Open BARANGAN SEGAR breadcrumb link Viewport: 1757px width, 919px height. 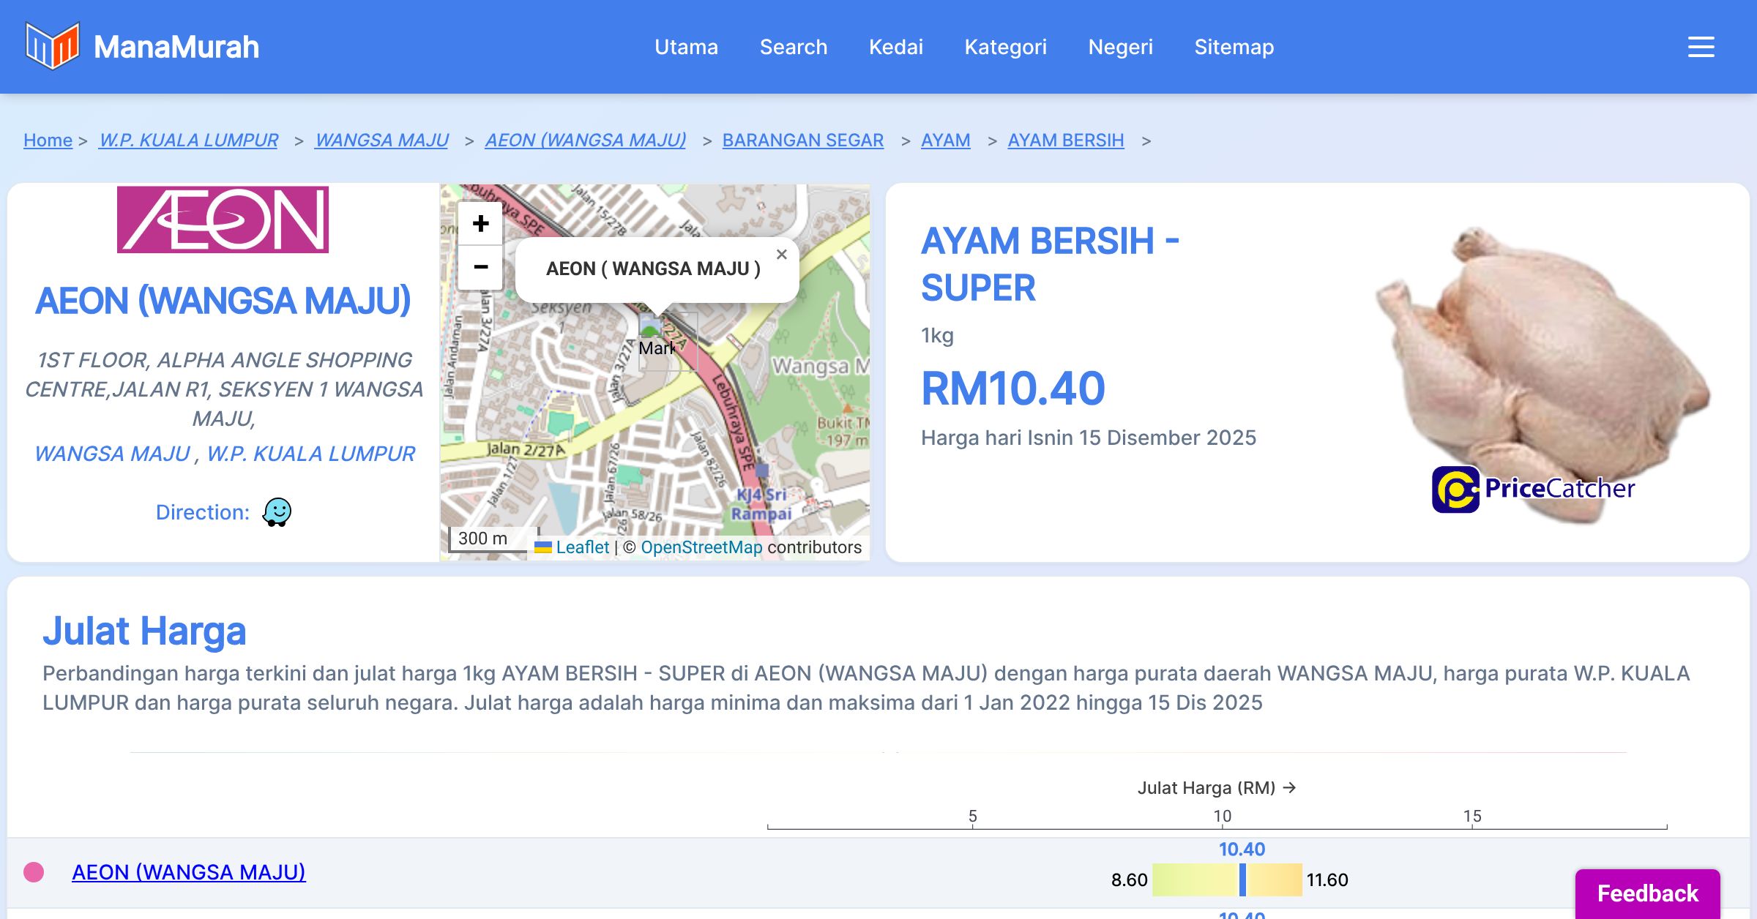[x=802, y=140]
